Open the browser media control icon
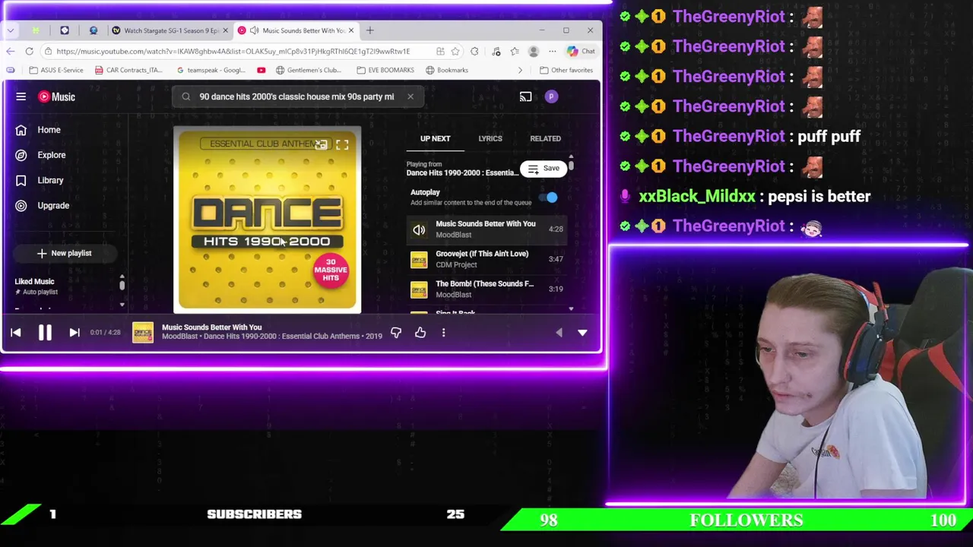This screenshot has width=973, height=547. click(x=496, y=51)
